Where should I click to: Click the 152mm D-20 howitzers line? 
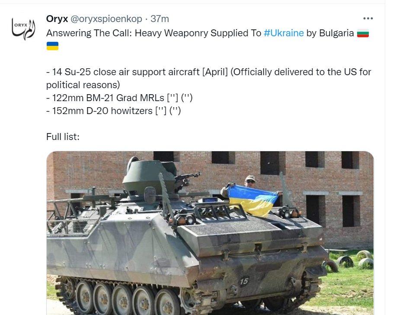114,111
